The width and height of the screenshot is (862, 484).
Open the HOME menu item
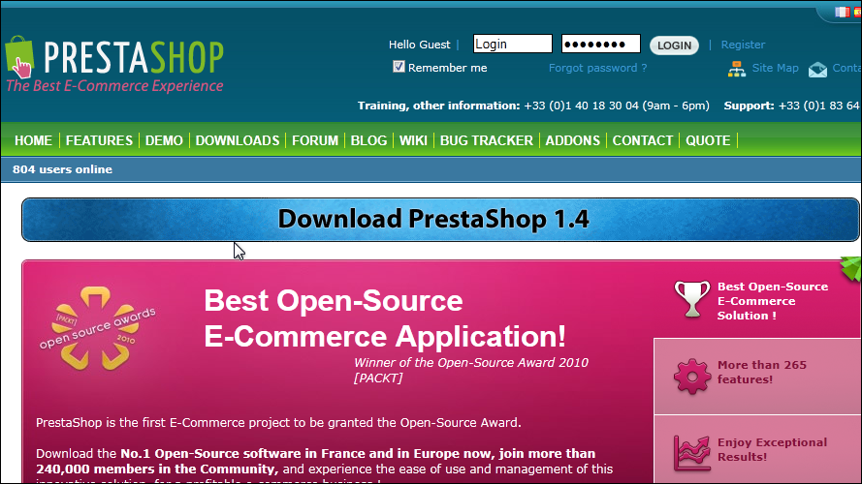pyautogui.click(x=34, y=140)
